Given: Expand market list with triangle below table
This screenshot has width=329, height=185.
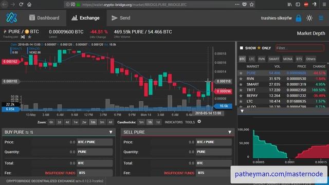Looking at the screenshot, I should (242, 111).
